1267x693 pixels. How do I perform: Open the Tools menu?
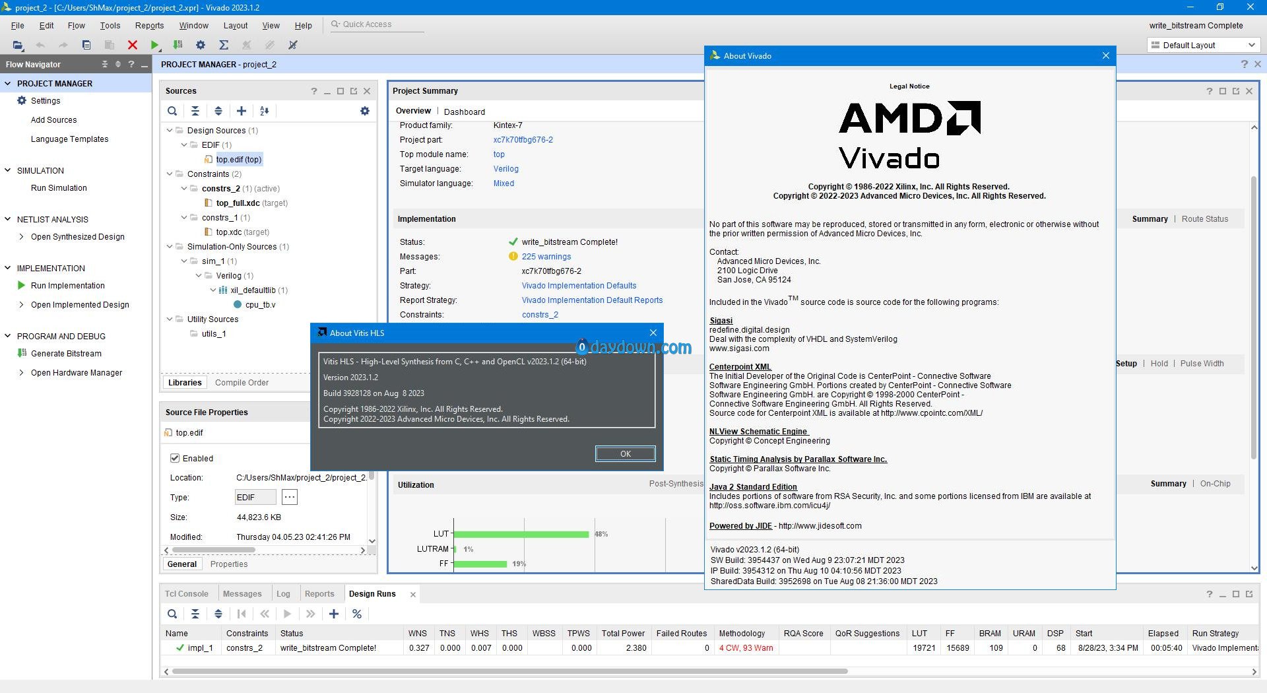(110, 25)
